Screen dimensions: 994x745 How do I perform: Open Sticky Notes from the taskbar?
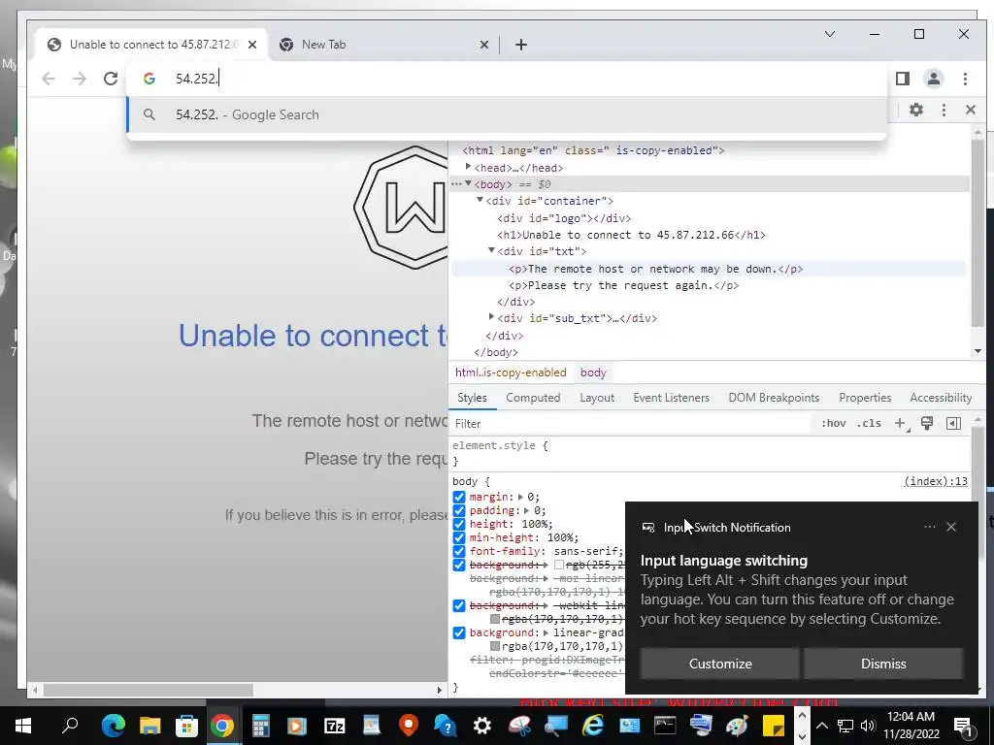pyautogui.click(x=774, y=726)
